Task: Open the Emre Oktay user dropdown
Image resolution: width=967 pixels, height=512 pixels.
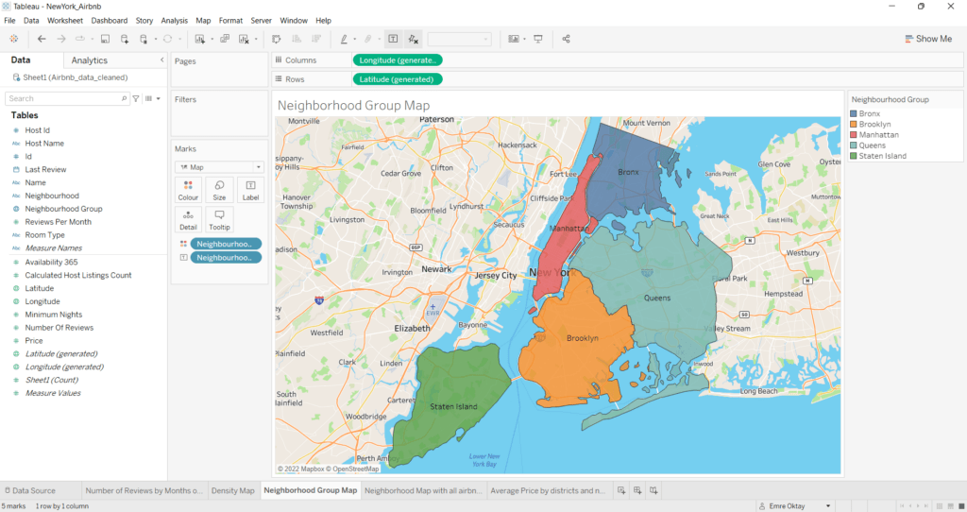Action: (828, 506)
